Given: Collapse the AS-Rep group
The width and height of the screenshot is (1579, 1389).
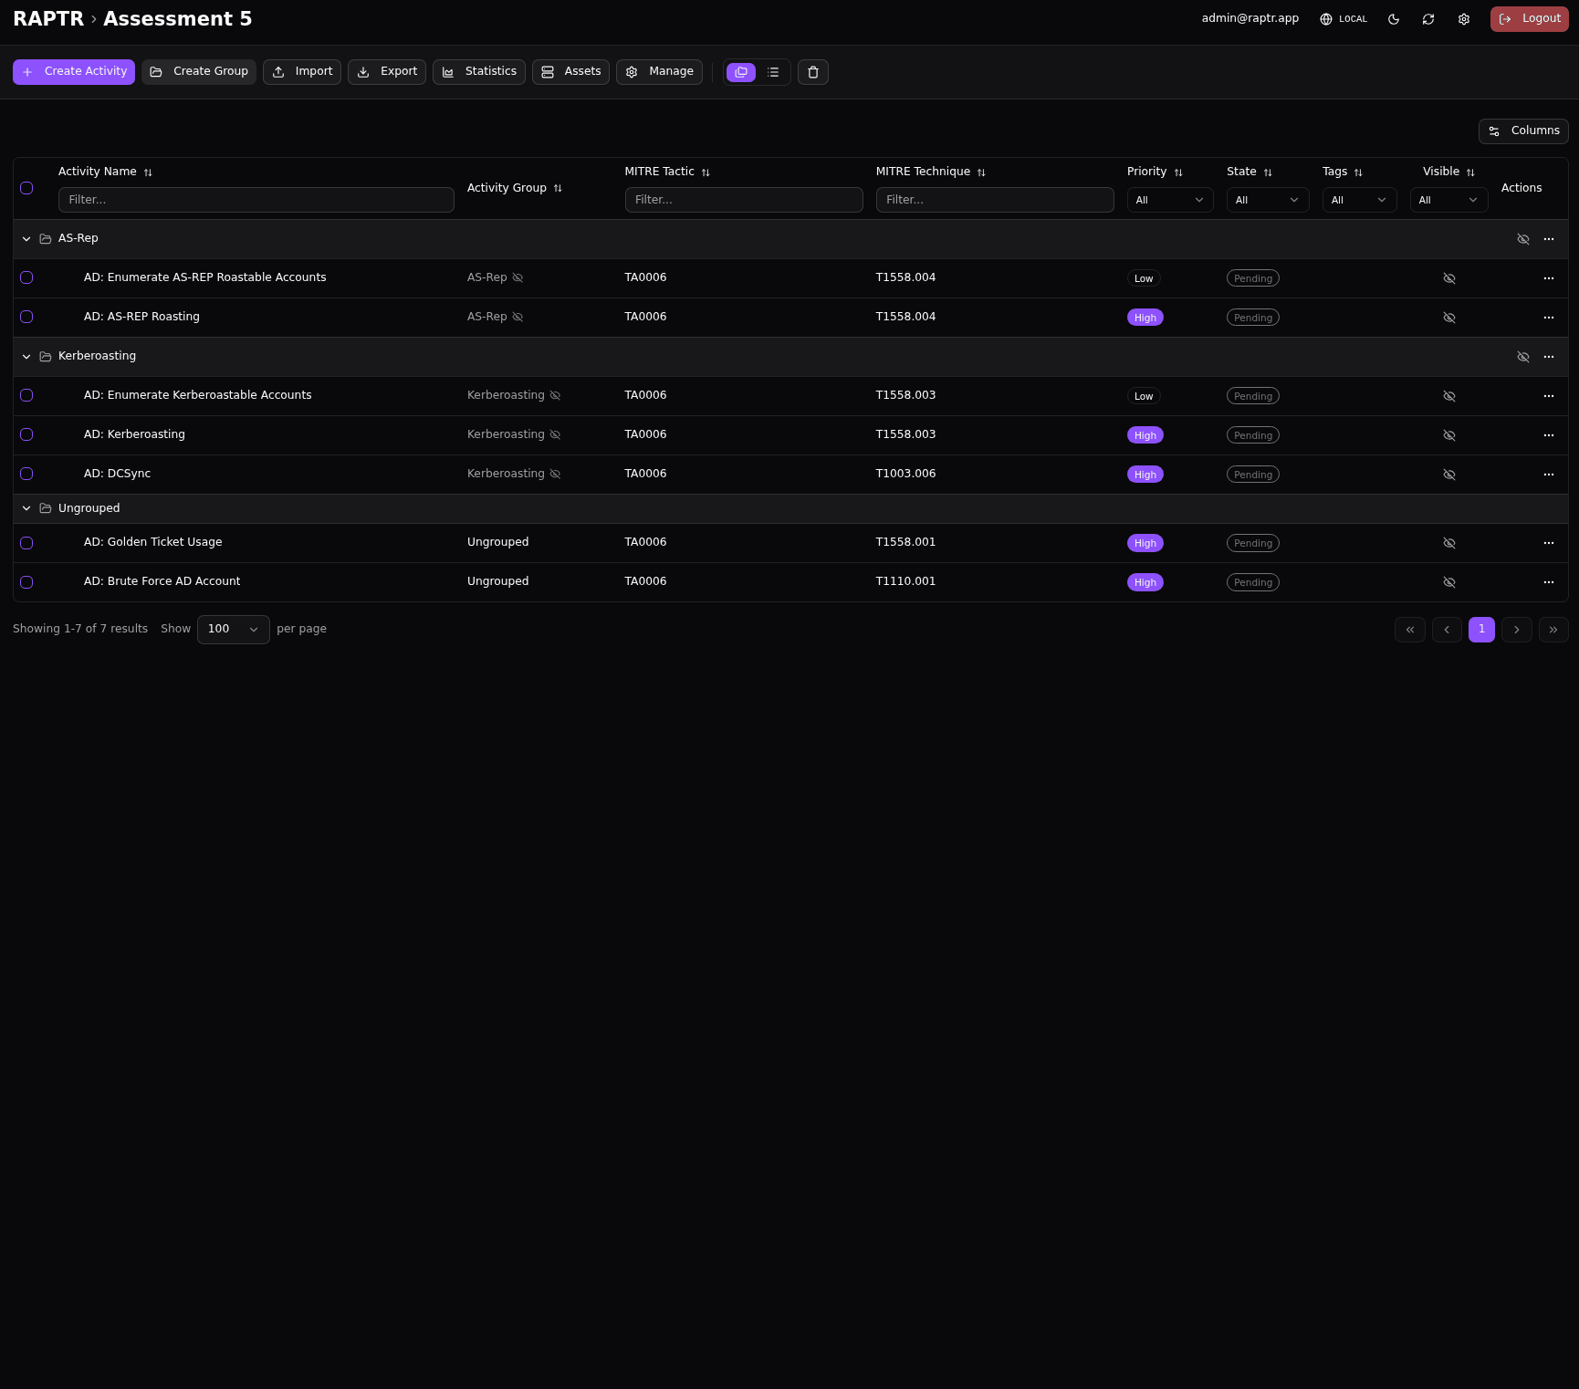Looking at the screenshot, I should coord(26,239).
